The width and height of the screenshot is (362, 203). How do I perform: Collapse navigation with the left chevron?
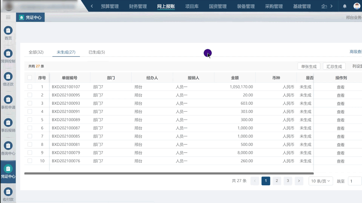click(91, 6)
